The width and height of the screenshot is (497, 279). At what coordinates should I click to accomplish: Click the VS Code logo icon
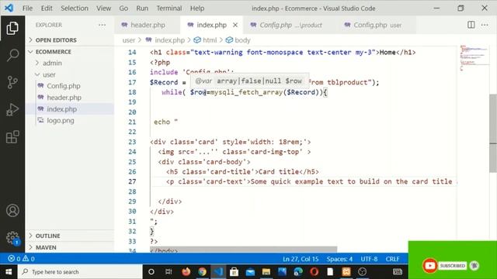pos(9,8)
